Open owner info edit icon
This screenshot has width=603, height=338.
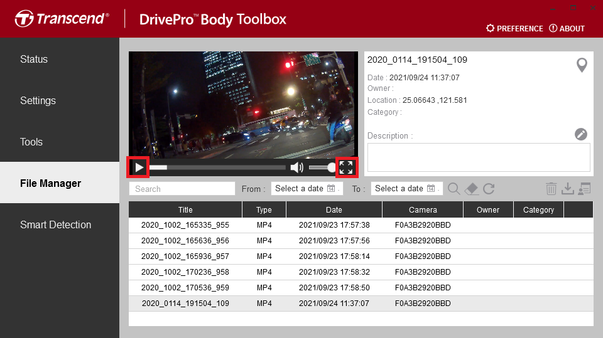584,189
